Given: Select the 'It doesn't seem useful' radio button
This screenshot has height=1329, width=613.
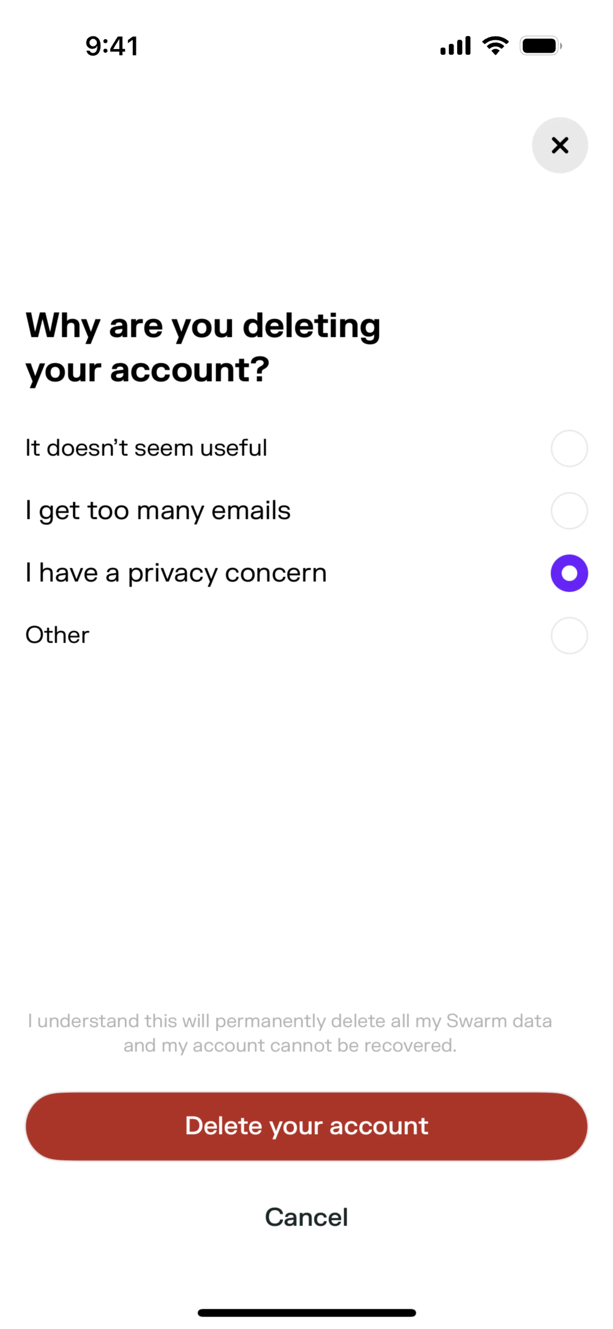Looking at the screenshot, I should click(569, 448).
